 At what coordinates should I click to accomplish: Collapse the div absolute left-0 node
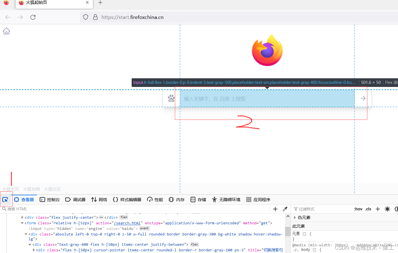[26, 234]
